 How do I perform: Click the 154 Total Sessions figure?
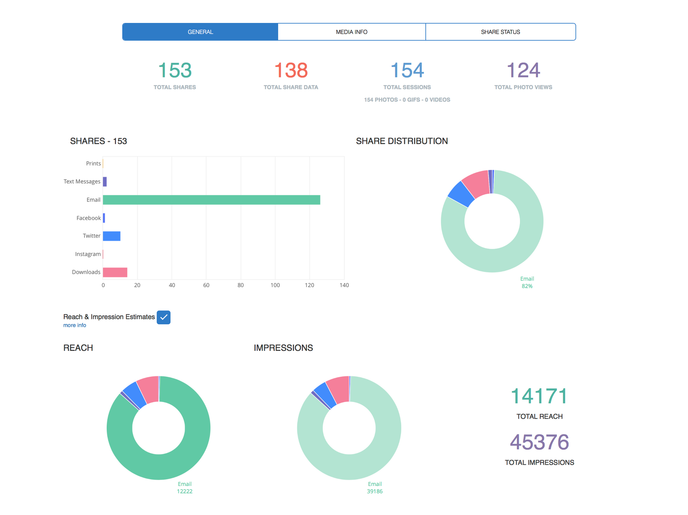point(407,70)
